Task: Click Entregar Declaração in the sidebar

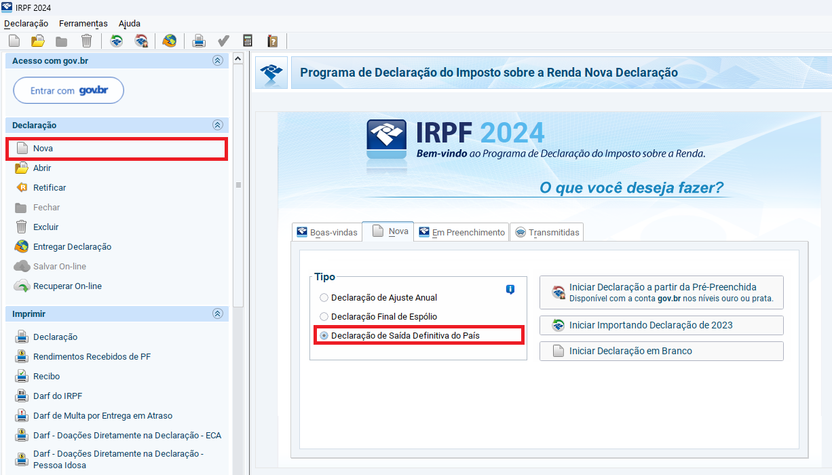Action: click(x=72, y=247)
